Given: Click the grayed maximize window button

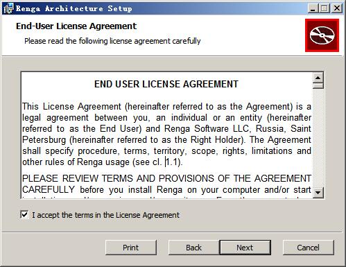Looking at the screenshot, I should [x=325, y=9].
